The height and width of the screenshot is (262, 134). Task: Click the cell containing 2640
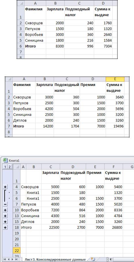pos(103,35)
